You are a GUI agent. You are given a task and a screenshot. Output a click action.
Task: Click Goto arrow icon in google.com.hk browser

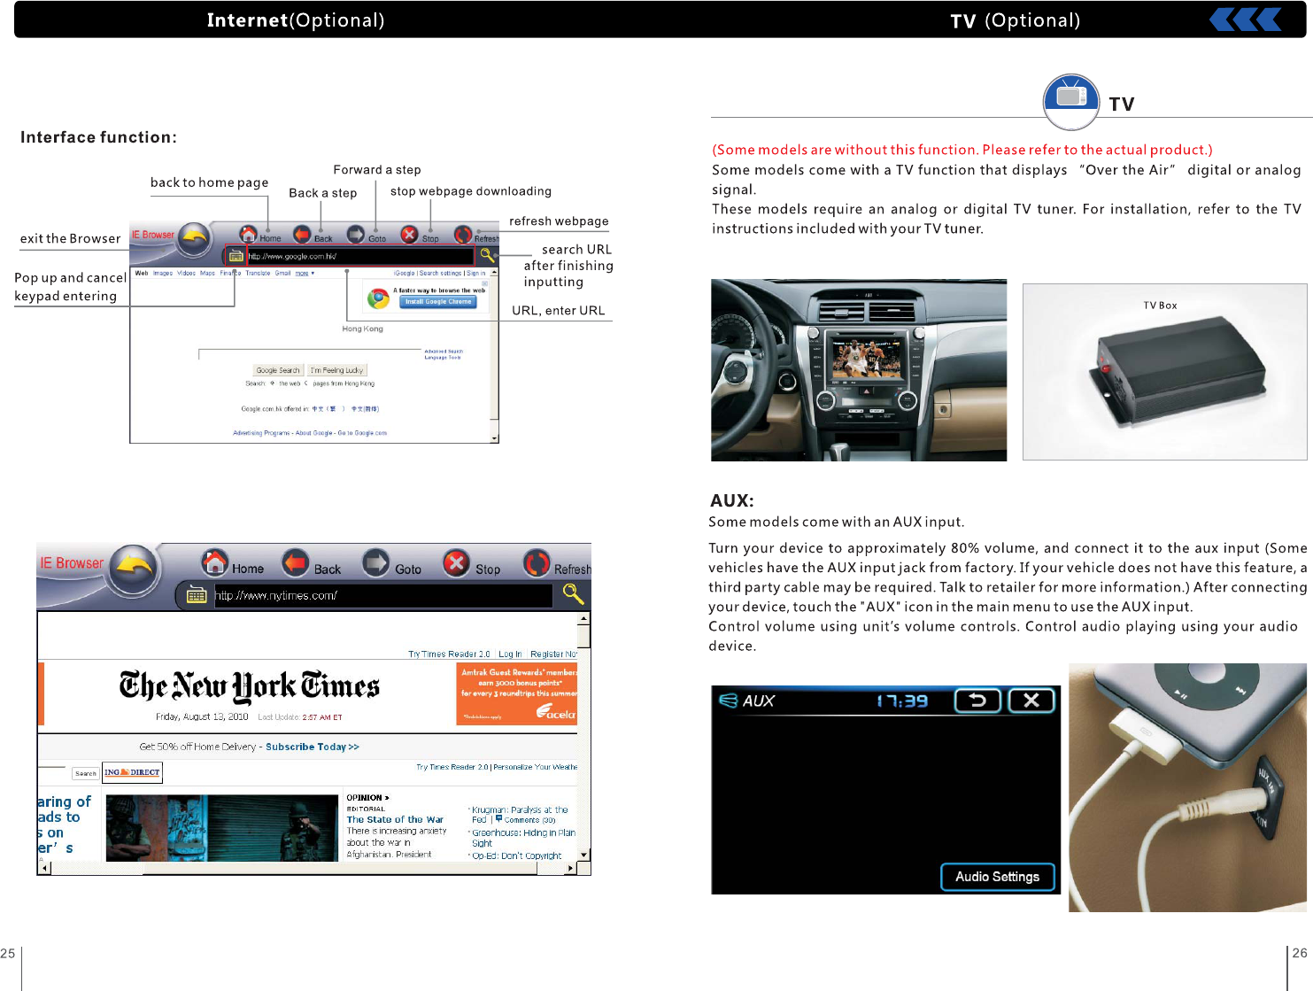pyautogui.click(x=355, y=235)
